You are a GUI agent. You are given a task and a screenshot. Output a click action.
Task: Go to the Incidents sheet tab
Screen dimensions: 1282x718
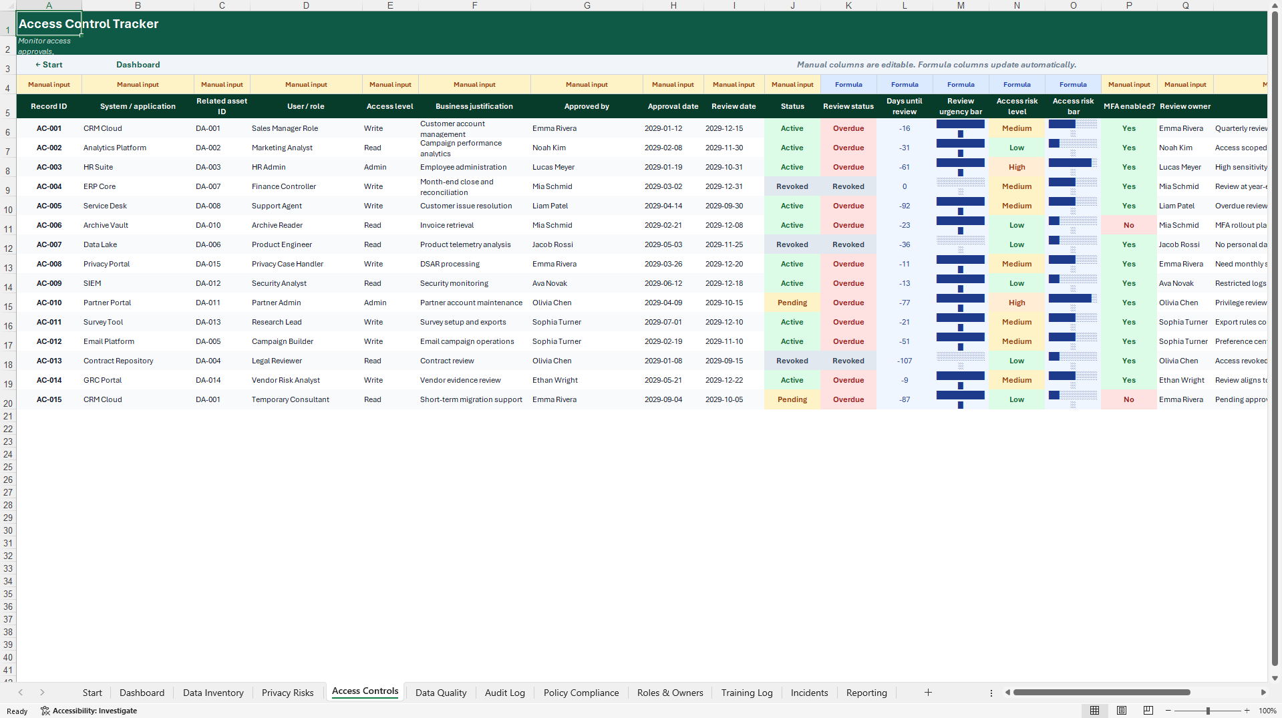pyautogui.click(x=809, y=693)
